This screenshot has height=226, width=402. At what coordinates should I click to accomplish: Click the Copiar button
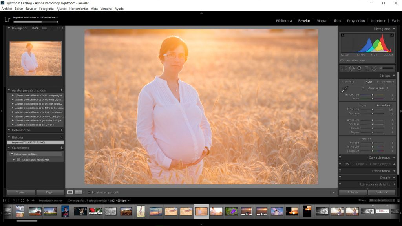20,192
